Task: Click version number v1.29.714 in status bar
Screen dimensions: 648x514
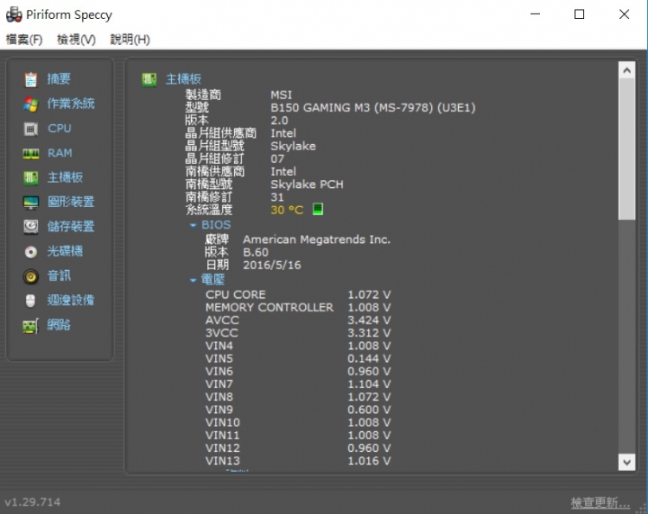Action: [x=32, y=502]
